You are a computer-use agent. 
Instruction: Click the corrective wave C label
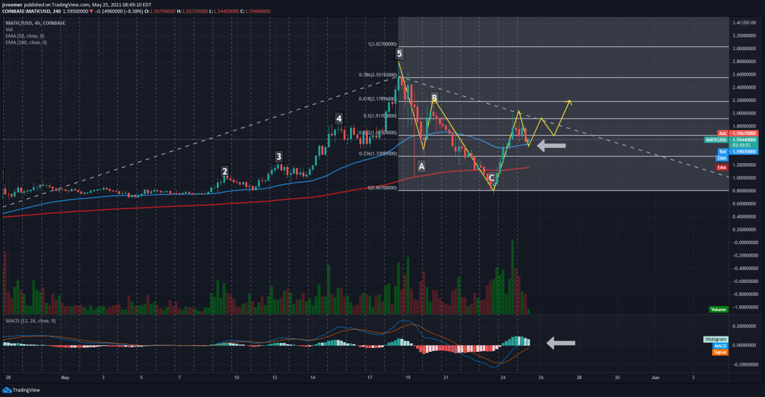pos(491,178)
